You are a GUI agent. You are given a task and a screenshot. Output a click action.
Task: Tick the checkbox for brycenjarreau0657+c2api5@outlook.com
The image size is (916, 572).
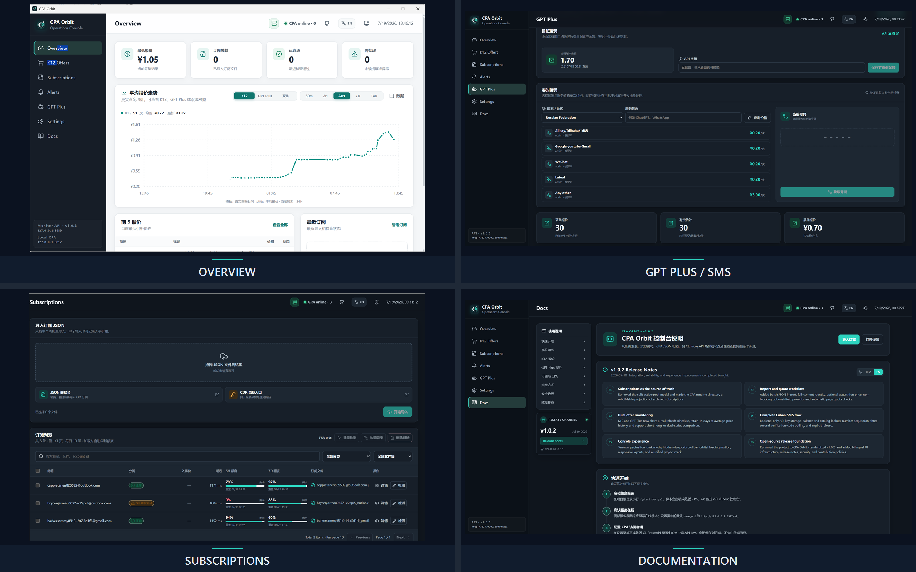coord(38,503)
